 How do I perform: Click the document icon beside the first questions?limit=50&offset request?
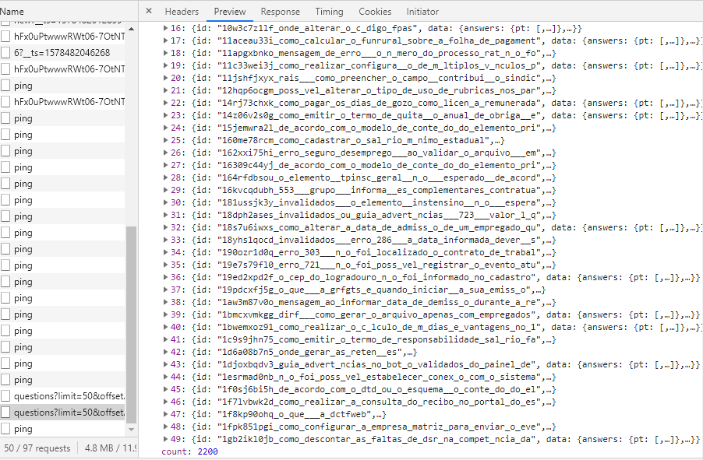[x=7, y=397]
